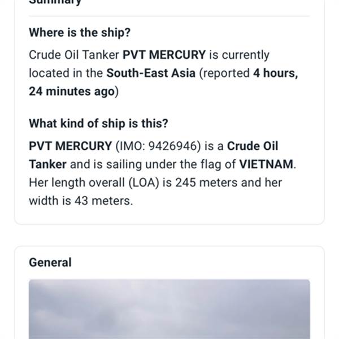The image size is (339, 339).
Task: Click 'Crude Oil Tanker' starting first paragraph
Action: pyautogui.click(x=74, y=55)
